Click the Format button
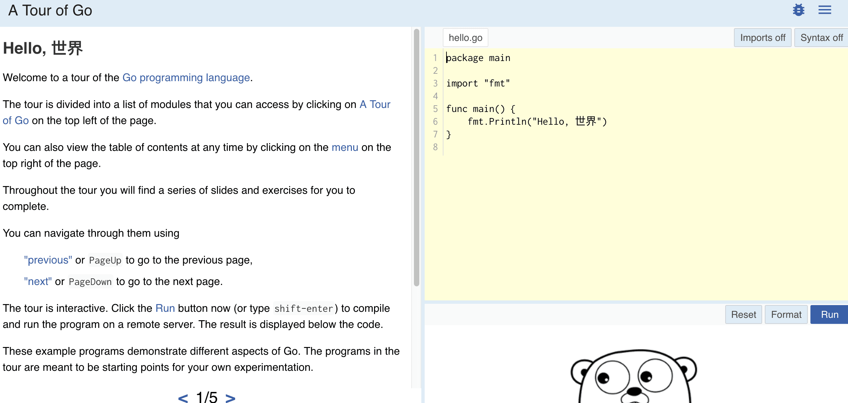 pos(786,314)
